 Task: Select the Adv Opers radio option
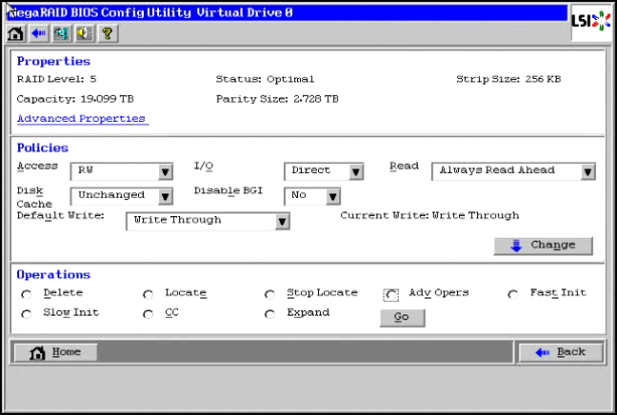tap(391, 294)
